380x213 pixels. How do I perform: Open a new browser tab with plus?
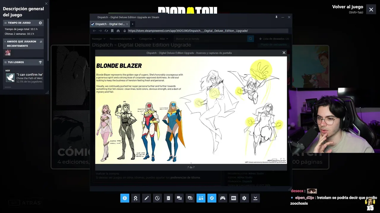tap(133, 24)
